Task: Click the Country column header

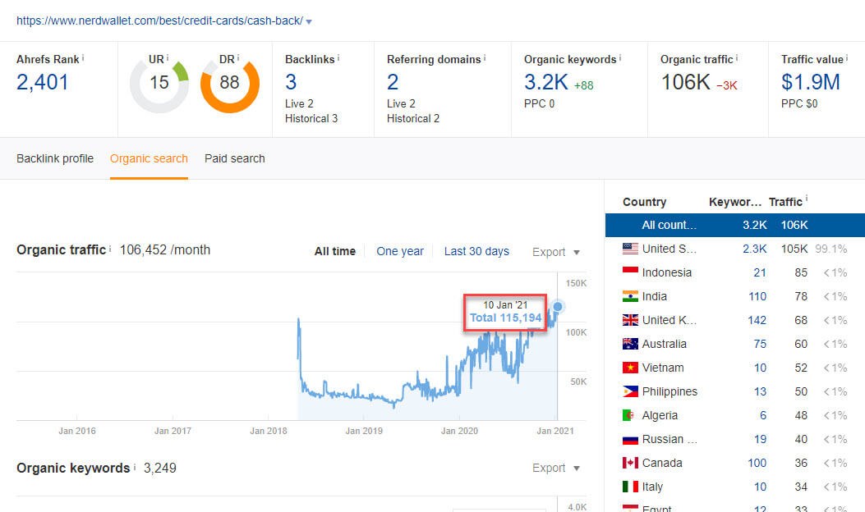Action: tap(644, 202)
